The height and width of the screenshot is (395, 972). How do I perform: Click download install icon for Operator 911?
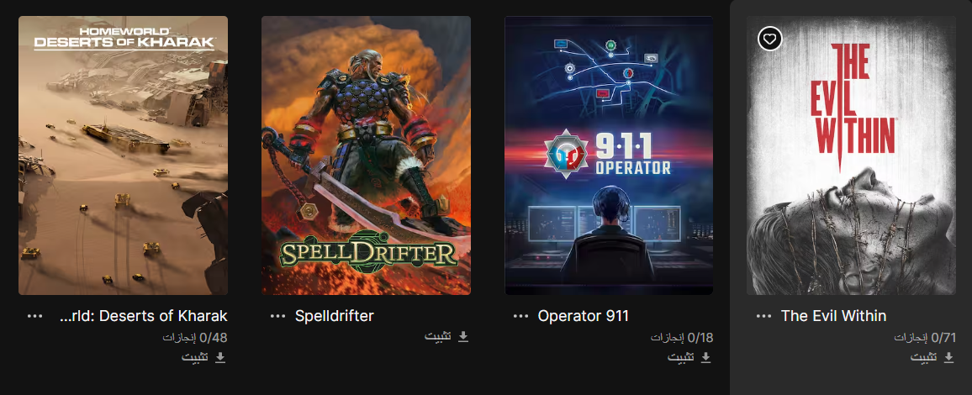point(705,358)
